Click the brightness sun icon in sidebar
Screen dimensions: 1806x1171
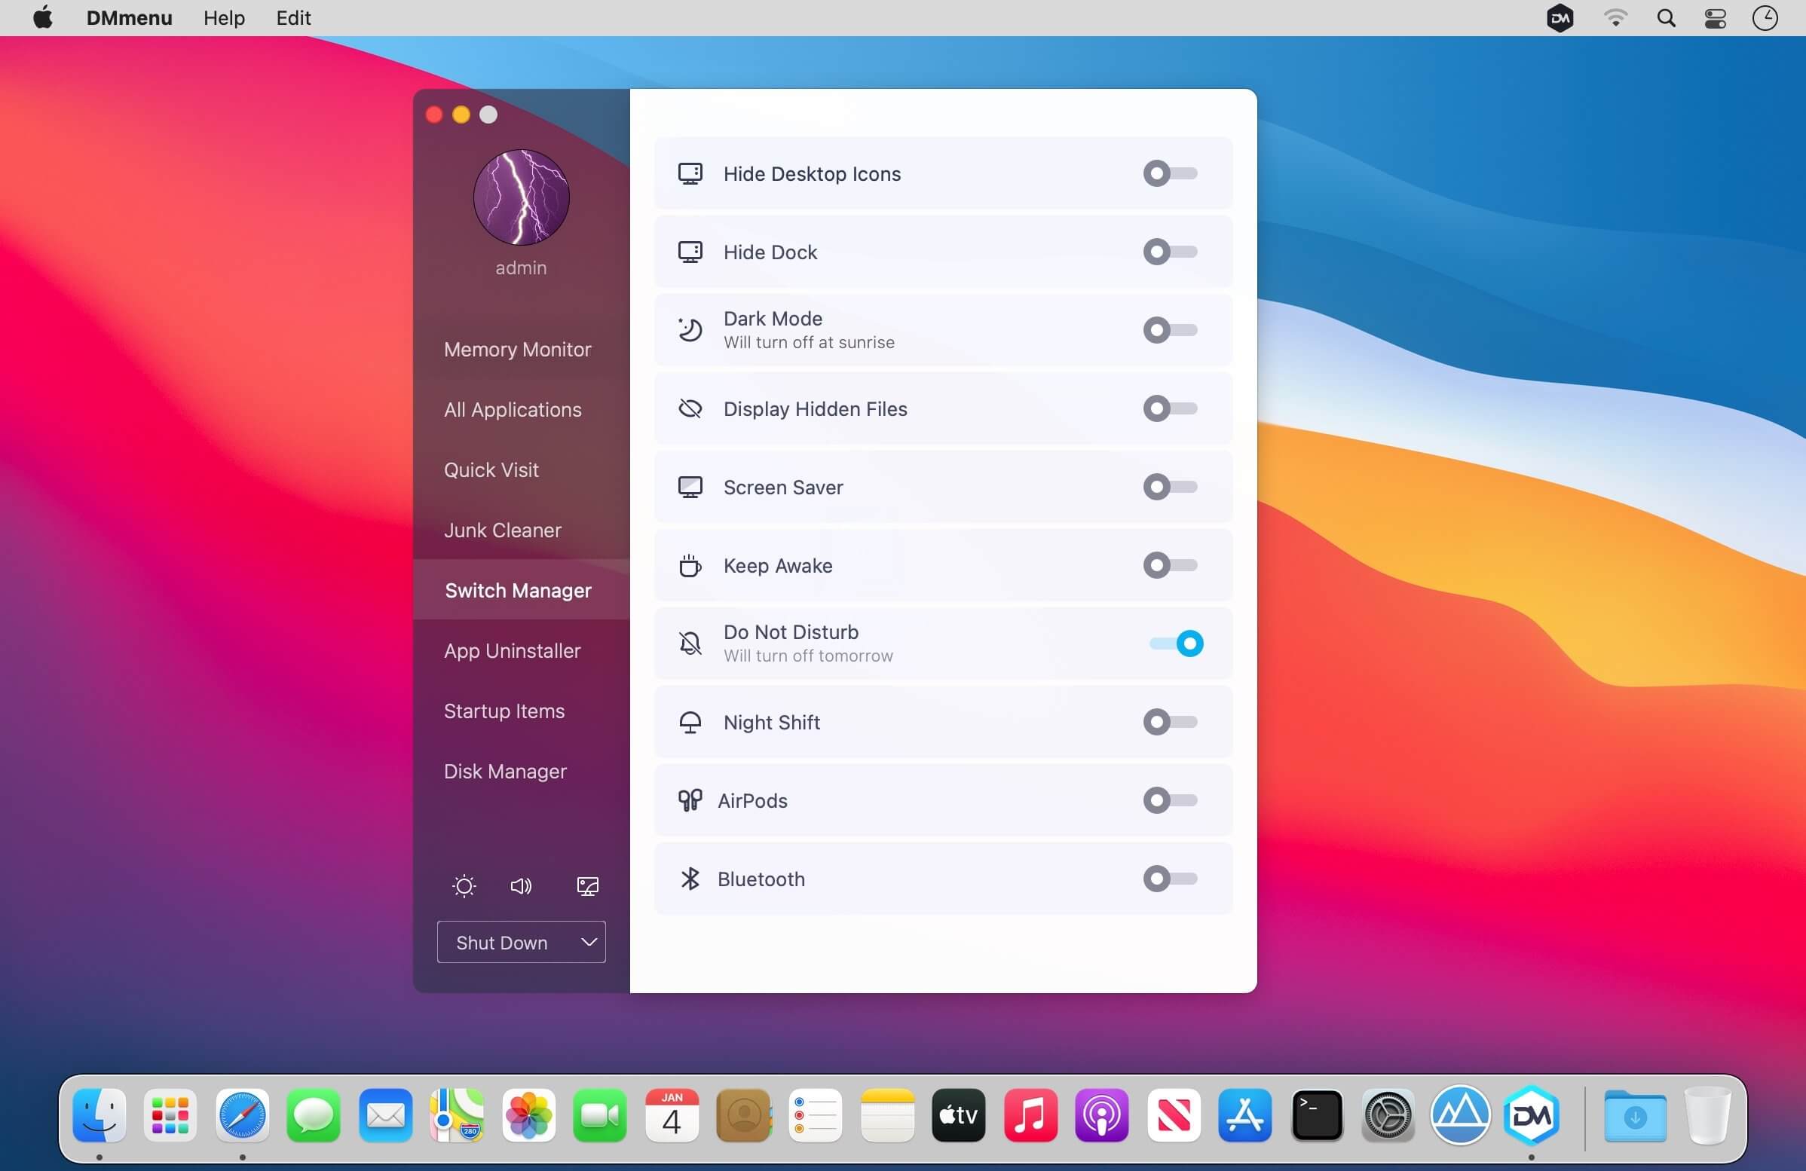click(x=464, y=886)
